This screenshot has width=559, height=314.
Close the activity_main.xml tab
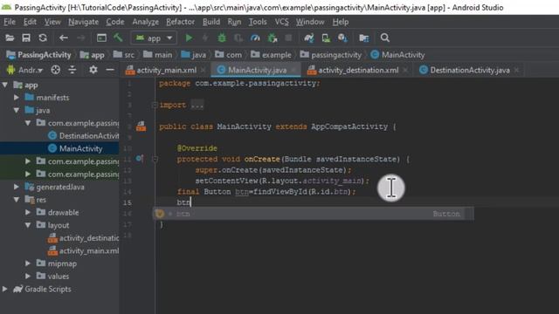[x=204, y=70]
